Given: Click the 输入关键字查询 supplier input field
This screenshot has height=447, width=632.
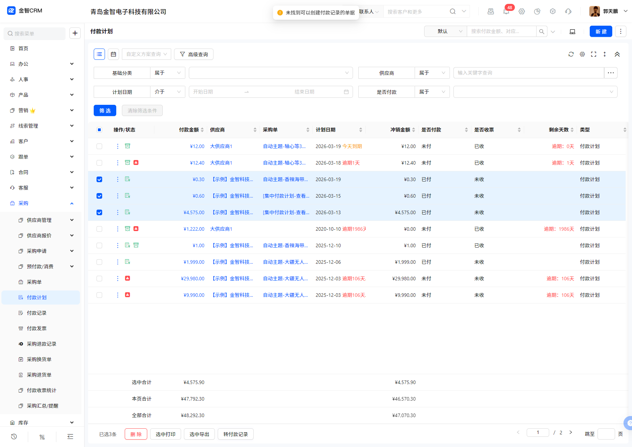Looking at the screenshot, I should pos(528,73).
